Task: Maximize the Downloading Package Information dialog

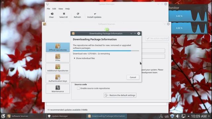Action: 135,33
